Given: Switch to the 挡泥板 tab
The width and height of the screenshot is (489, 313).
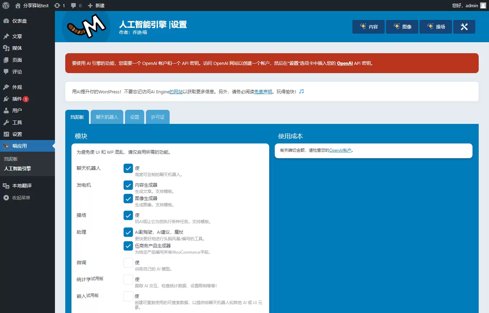Looking at the screenshot, I should click(77, 117).
